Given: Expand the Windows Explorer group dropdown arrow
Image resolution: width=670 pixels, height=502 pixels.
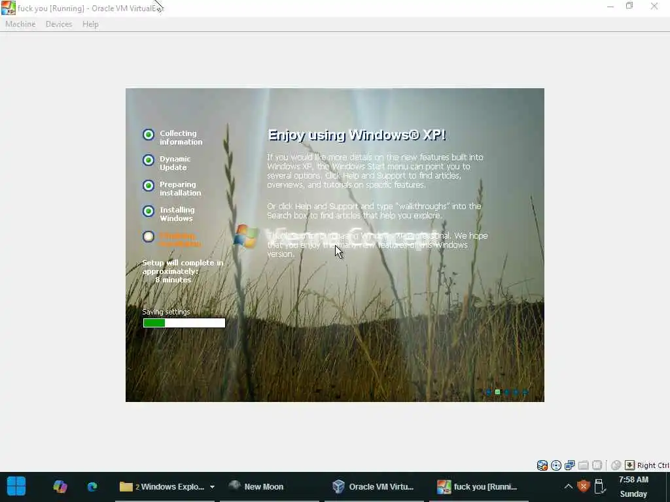Looking at the screenshot, I should point(212,486).
